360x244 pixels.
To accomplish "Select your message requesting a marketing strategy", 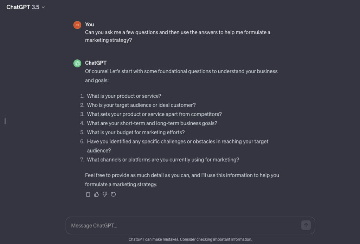I will [178, 36].
